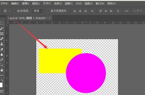Open the 文字(Y) menu

[x=47, y=4]
